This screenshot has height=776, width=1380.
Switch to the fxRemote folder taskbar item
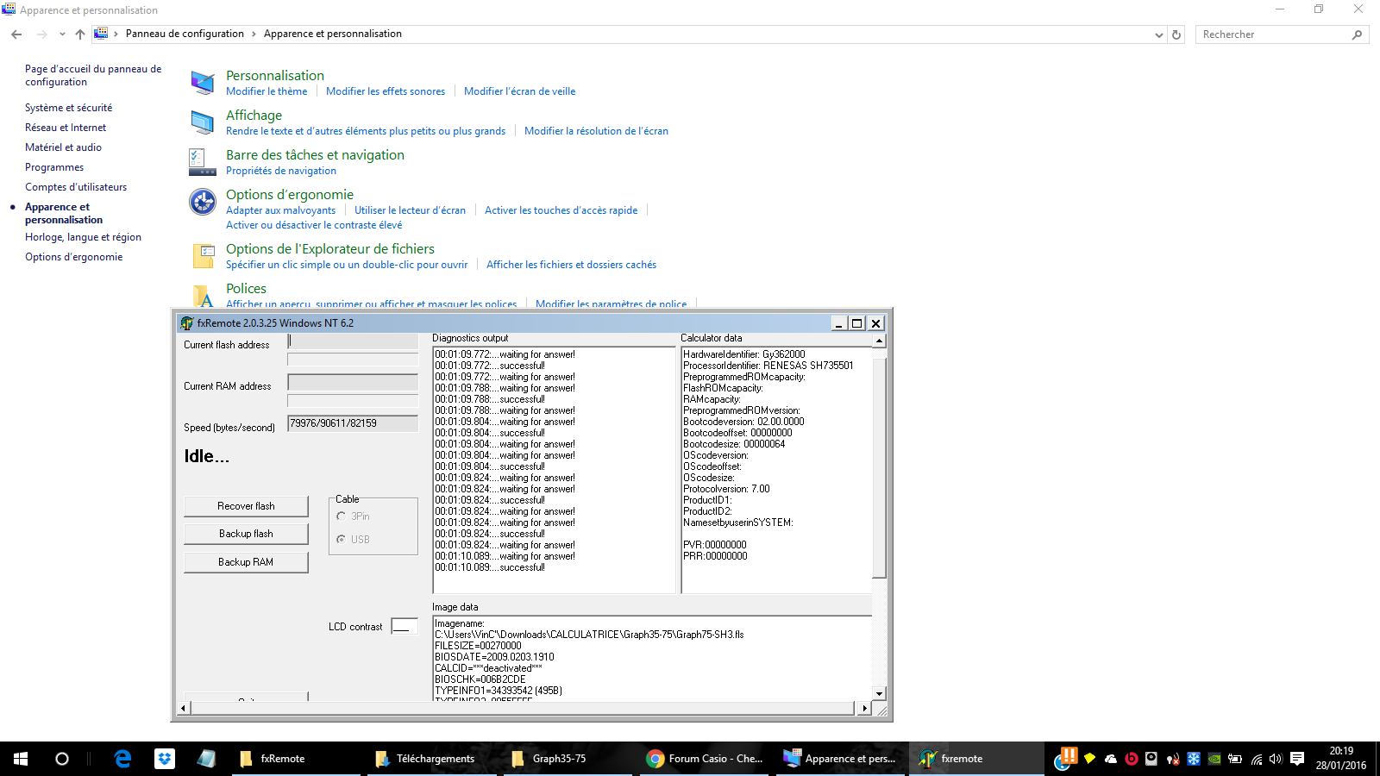pyautogui.click(x=298, y=759)
